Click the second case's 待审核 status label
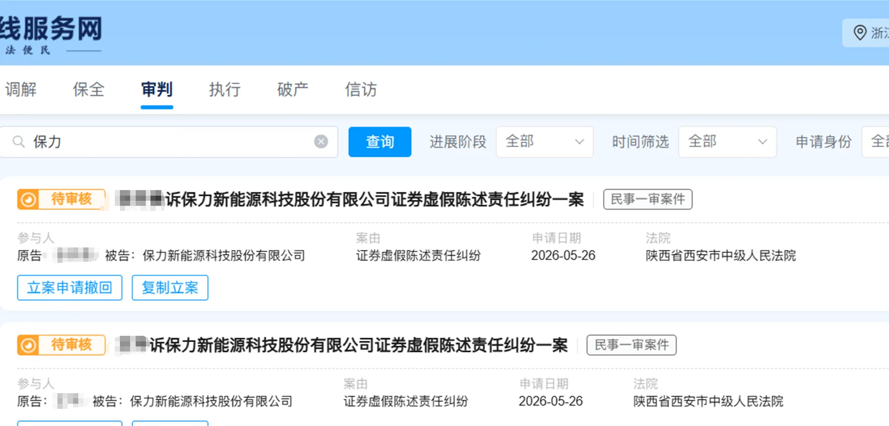The height and width of the screenshot is (426, 889). 72,345
